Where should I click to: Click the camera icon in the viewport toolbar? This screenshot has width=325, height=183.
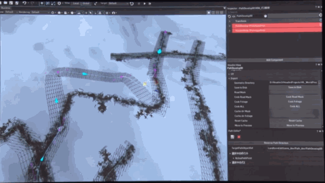(114, 13)
